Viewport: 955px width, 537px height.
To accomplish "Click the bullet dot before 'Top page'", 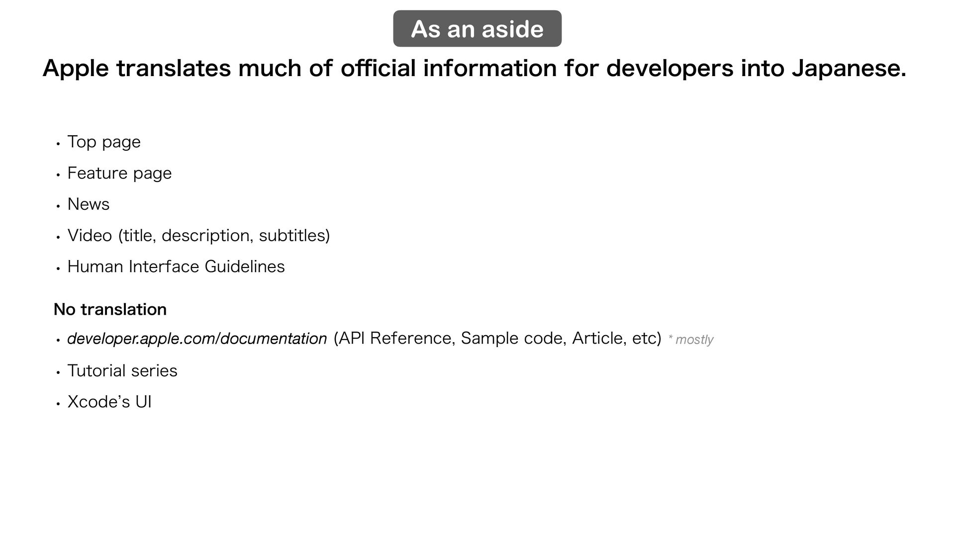I will click(58, 144).
